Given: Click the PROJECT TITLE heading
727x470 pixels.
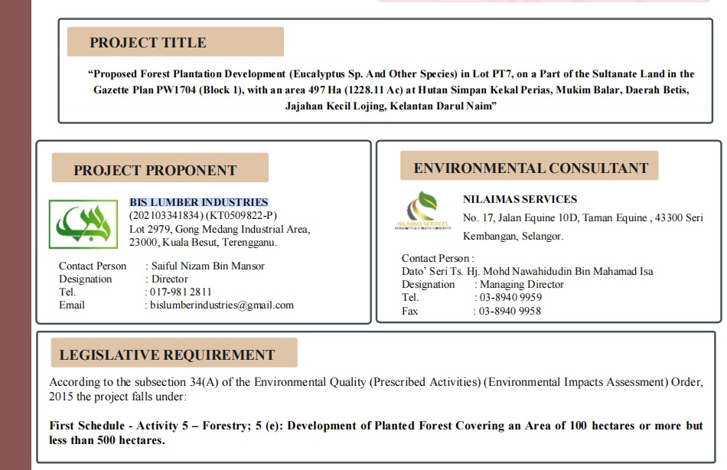Looking at the screenshot, I should click(x=148, y=42).
